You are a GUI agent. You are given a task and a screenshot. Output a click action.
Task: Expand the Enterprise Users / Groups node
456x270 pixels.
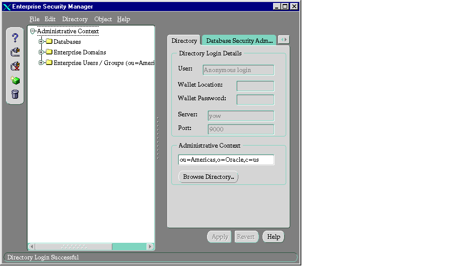tap(41, 63)
